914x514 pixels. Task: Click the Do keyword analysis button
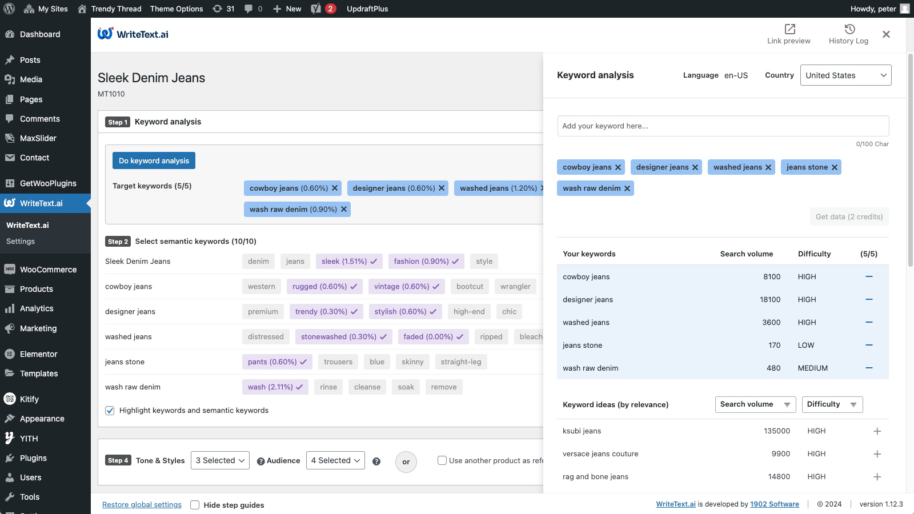click(x=154, y=160)
